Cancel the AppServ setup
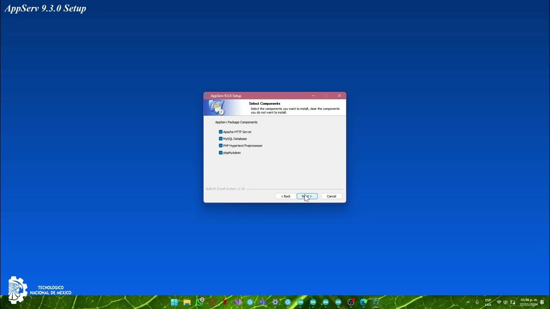 (x=331, y=196)
